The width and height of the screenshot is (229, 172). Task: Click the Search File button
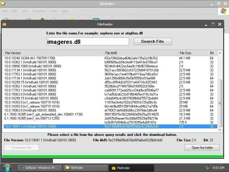coord(152,41)
